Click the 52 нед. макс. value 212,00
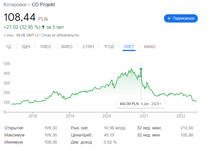The width and height of the screenshot is (222, 151). 187,128
